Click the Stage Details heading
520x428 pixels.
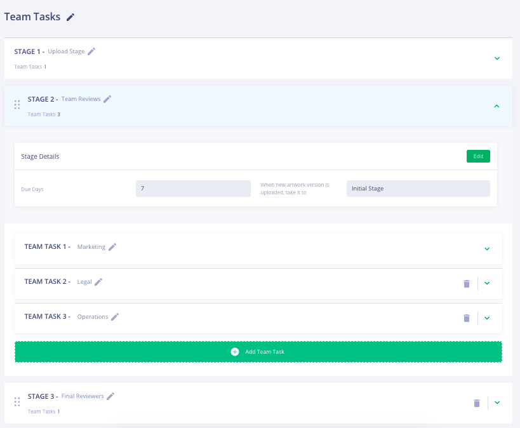pyautogui.click(x=40, y=157)
